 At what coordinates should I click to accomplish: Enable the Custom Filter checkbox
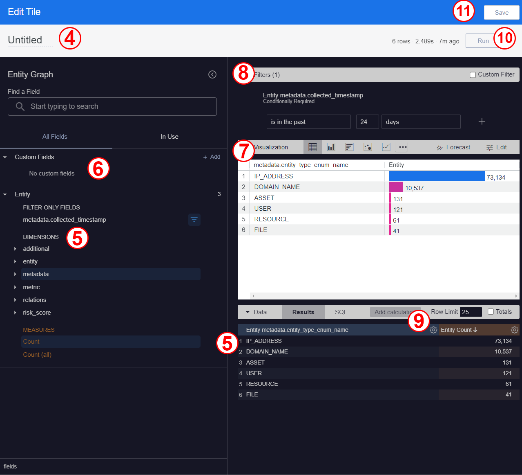pos(473,74)
